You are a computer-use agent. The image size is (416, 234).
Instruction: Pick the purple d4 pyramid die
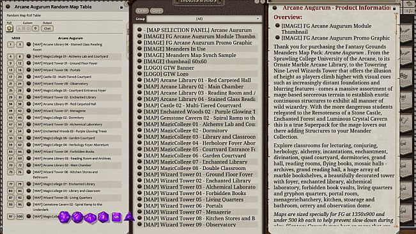pyautogui.click(x=129, y=217)
